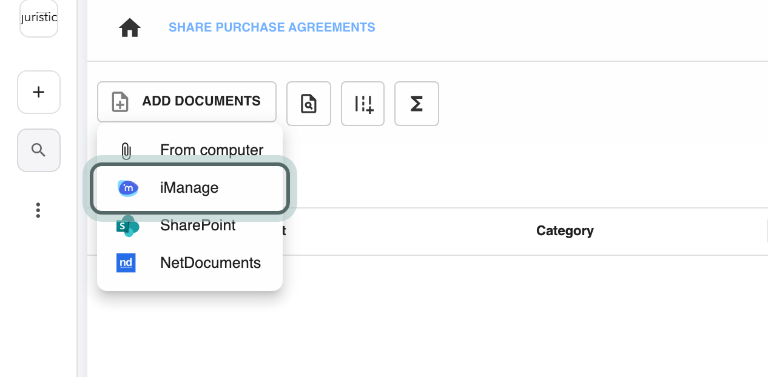The width and height of the screenshot is (768, 377).
Task: Open the Share Purchase Agreements breadcrumb link
Action: coord(272,28)
